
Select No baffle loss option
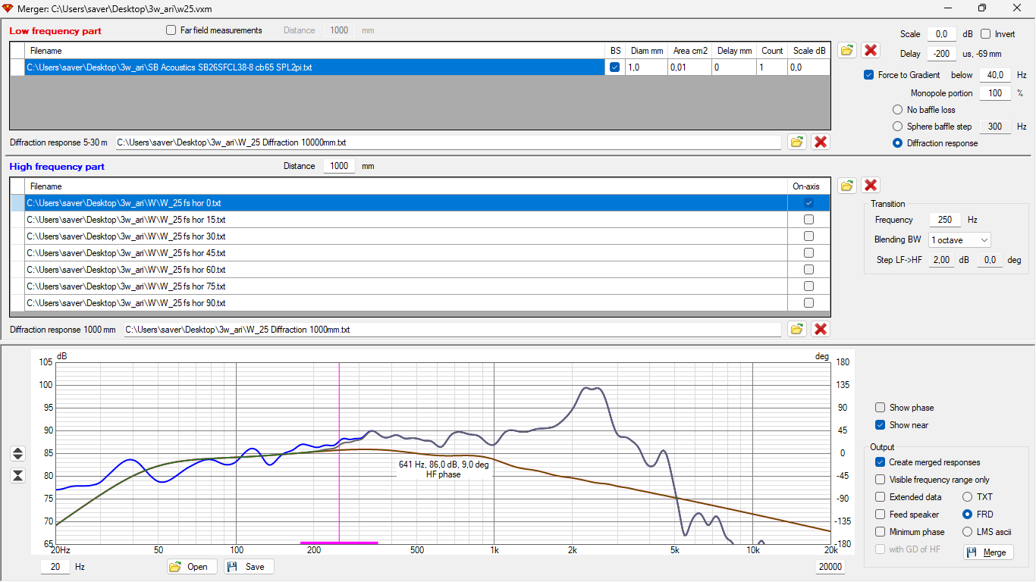tap(898, 110)
